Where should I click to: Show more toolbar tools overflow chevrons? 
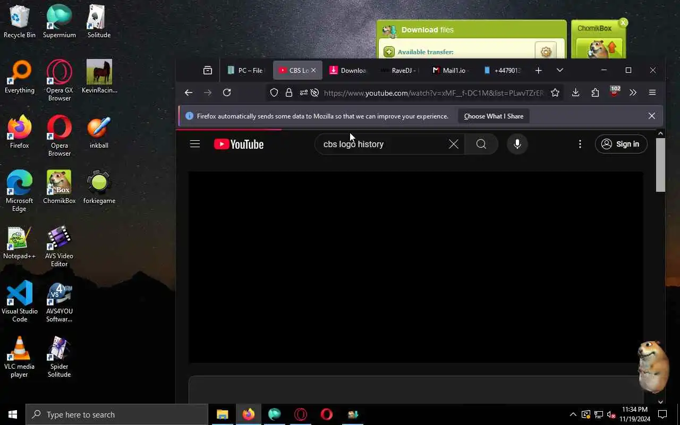(x=633, y=92)
